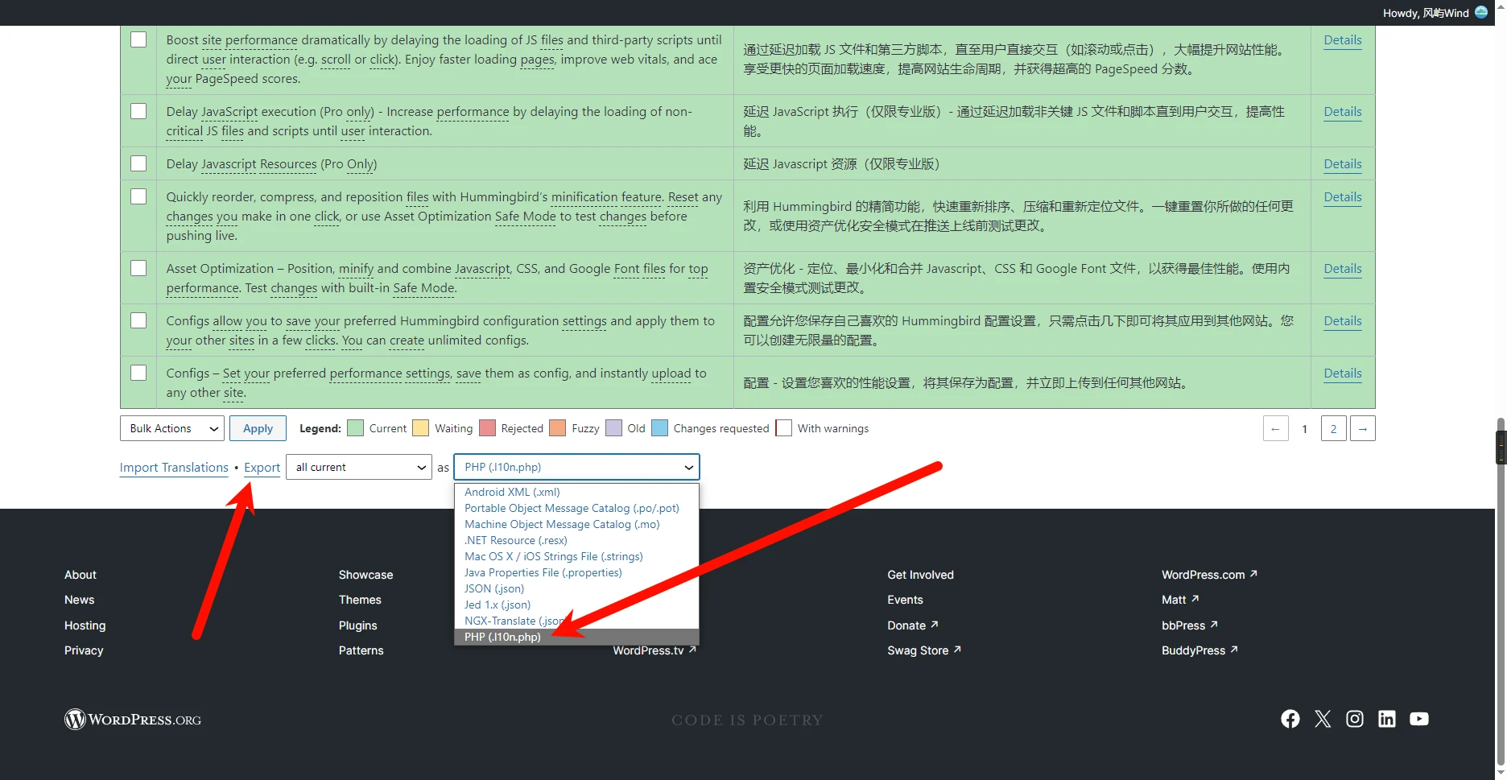This screenshot has width=1507, height=780.
Task: Collapse the PHP (.l10n.php) format dropdown
Action: pyautogui.click(x=576, y=468)
